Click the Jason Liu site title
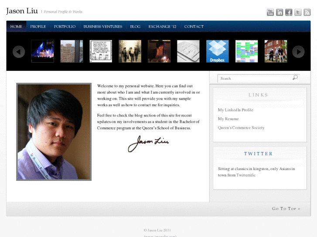This screenshot has width=317, height=237. 22,11
